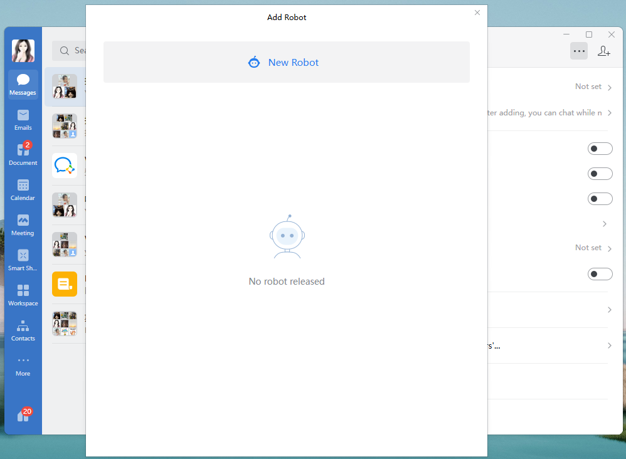Click the user profile avatar
Image resolution: width=626 pixels, height=459 pixels.
(23, 51)
